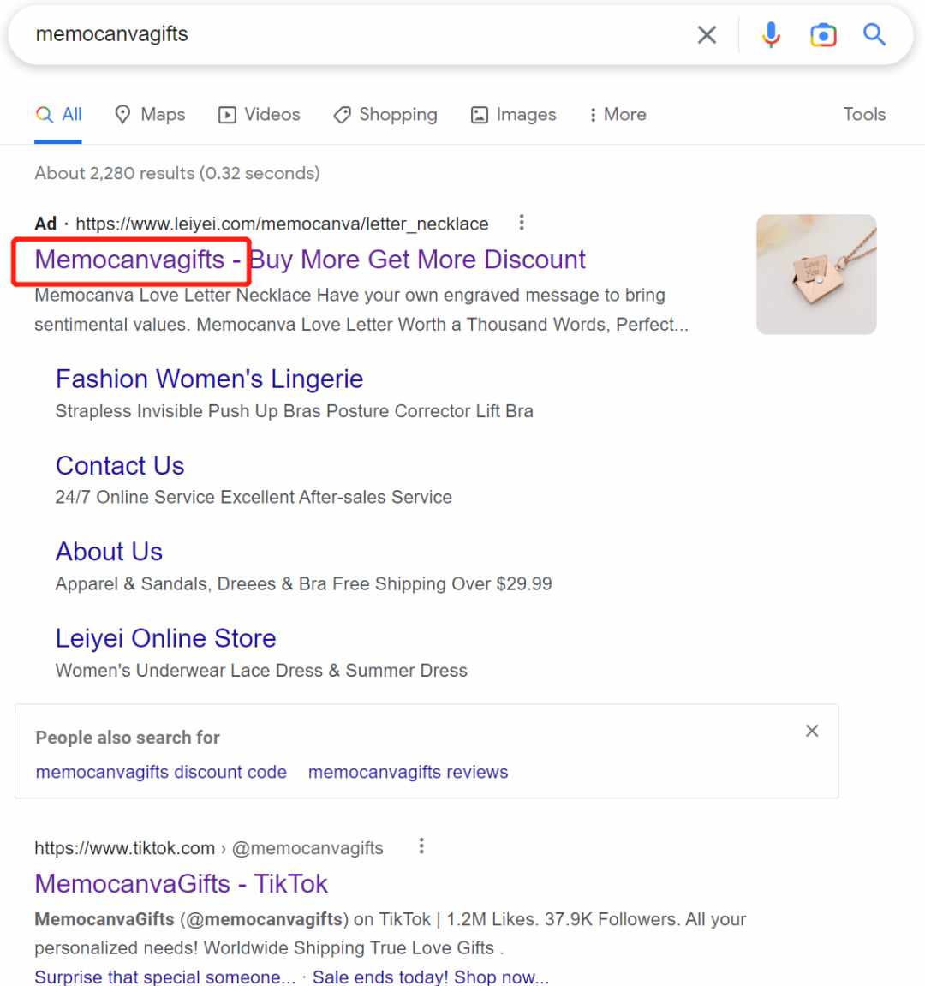
Task: Switch to the Shopping tab
Action: tap(385, 115)
